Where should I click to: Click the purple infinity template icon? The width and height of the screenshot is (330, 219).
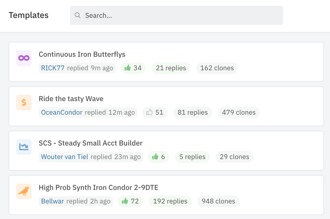[x=24, y=58]
